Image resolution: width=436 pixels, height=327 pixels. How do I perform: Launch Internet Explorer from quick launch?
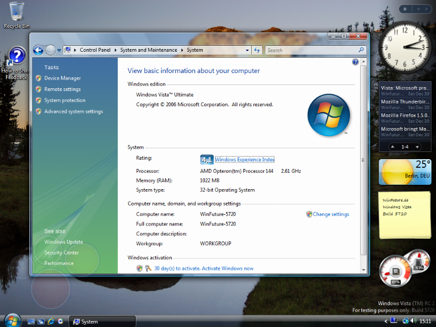pyautogui.click(x=51, y=322)
